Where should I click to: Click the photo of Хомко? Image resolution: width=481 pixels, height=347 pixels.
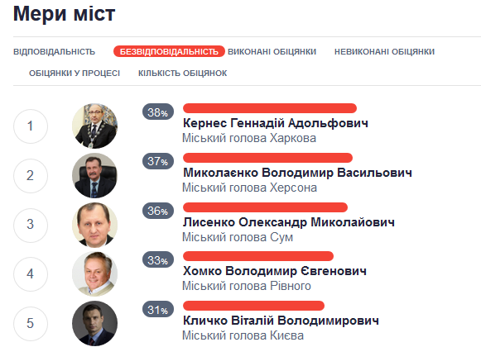pos(94,273)
